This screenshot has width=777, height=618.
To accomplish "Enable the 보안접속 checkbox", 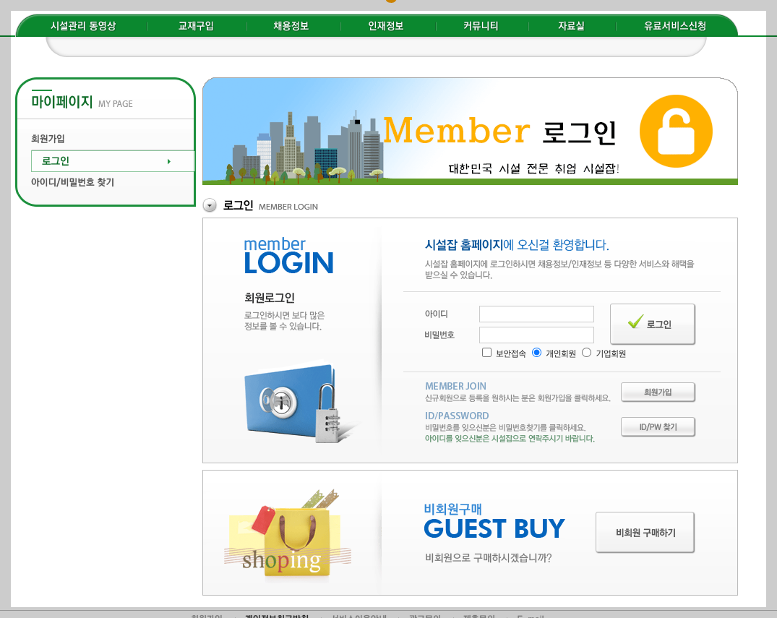I will click(486, 352).
